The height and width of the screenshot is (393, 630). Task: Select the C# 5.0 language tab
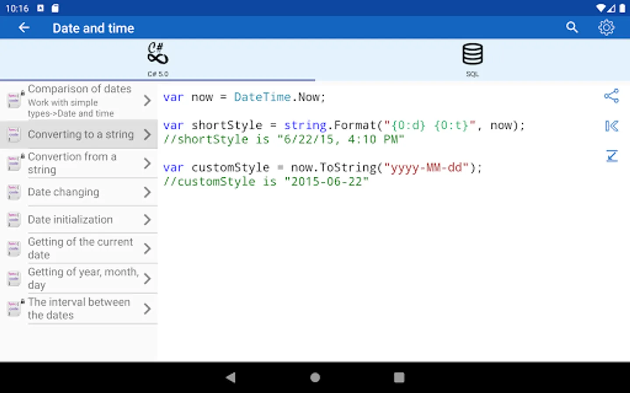pos(157,59)
